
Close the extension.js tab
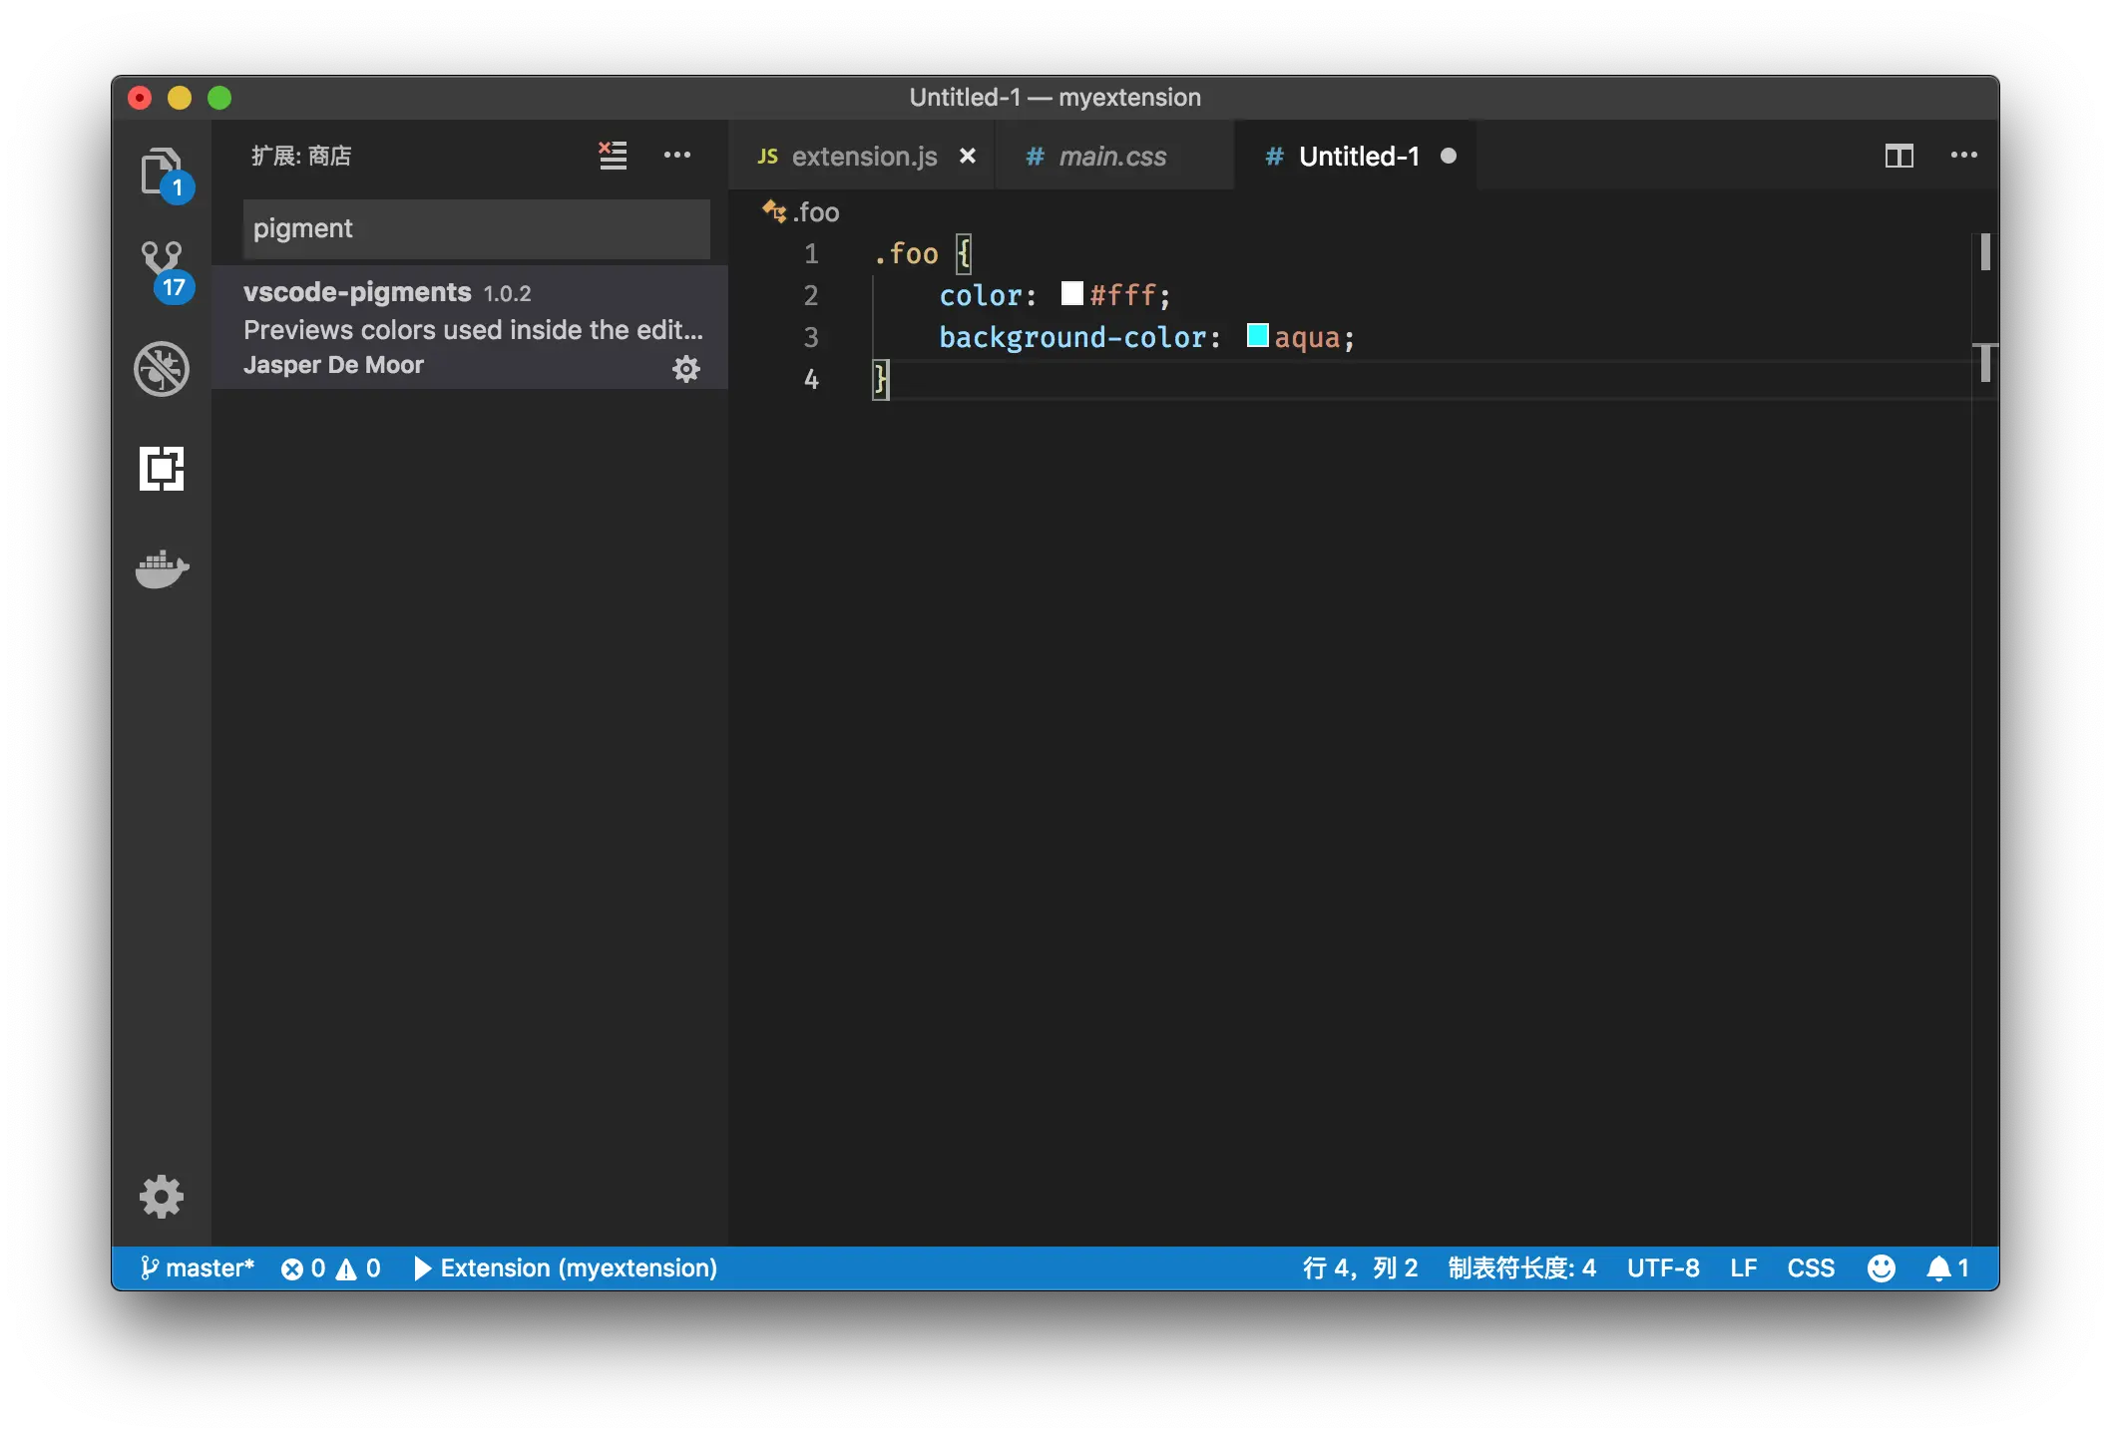pos(967,157)
